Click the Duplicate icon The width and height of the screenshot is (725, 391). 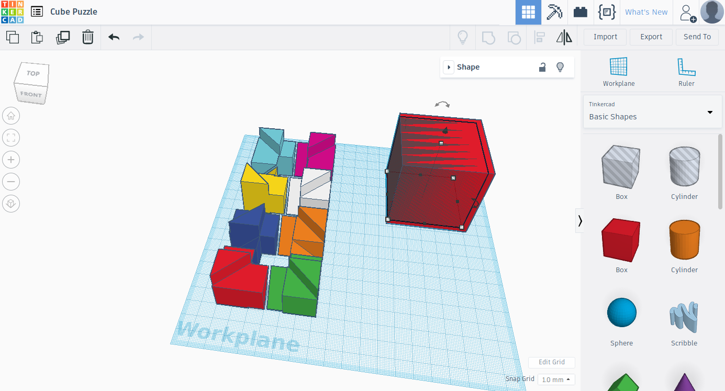(63, 37)
